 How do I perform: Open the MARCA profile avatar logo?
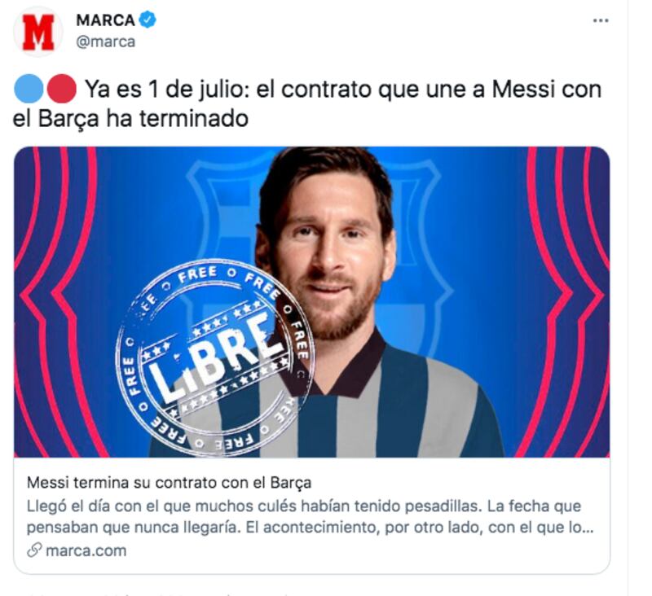[x=37, y=32]
